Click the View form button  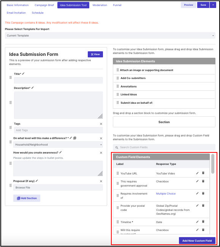pyautogui.click(x=95, y=54)
